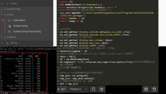Image resolution: width=166 pixels, height=94 pixels.
Task: Click code line 'dataEnteringNode = IN'
Action: coord(73,51)
